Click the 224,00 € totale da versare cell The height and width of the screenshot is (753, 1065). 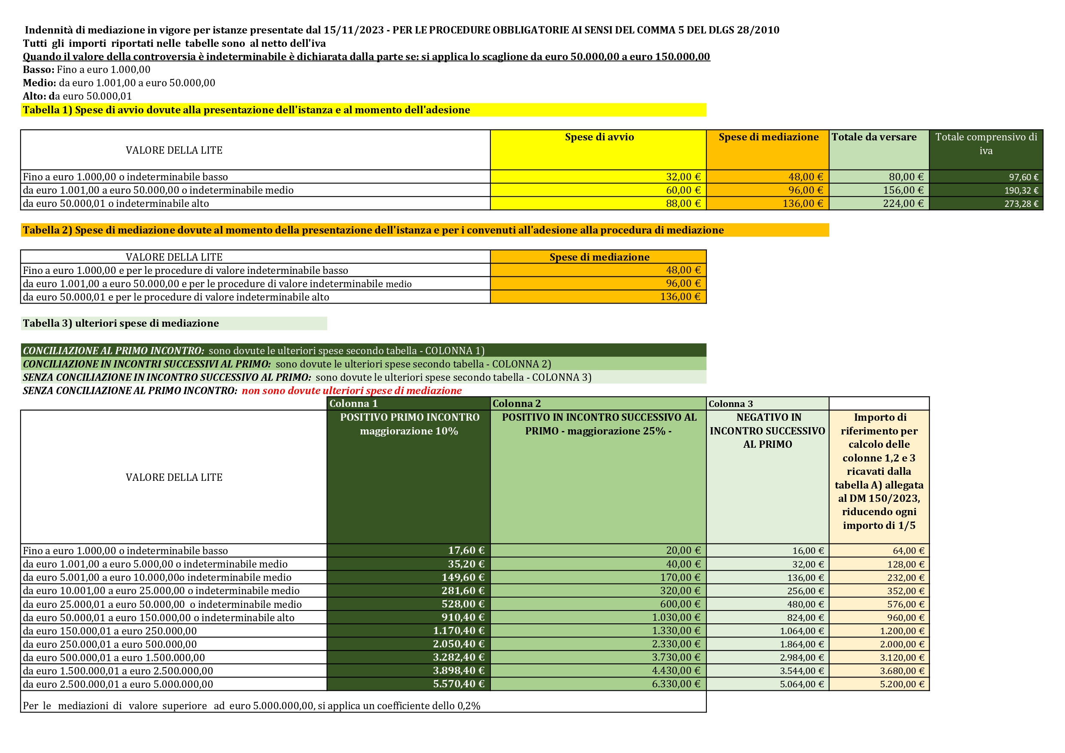(879, 203)
